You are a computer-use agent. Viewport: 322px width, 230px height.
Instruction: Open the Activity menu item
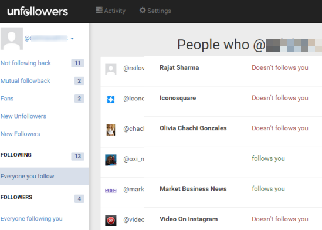(110, 11)
